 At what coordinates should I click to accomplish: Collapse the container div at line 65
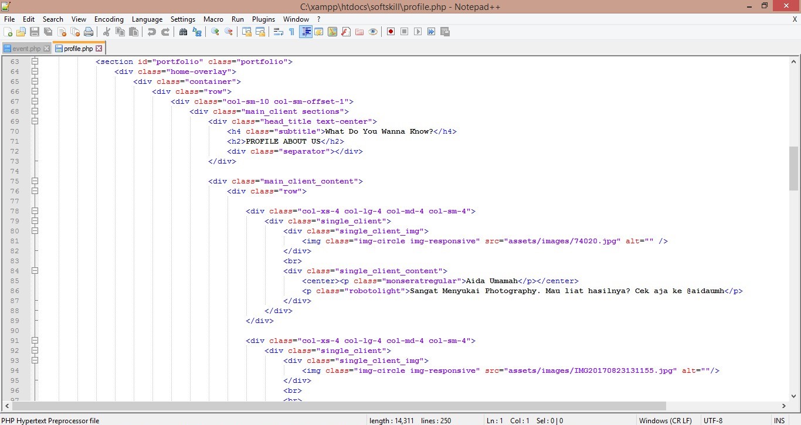pyautogui.click(x=35, y=81)
